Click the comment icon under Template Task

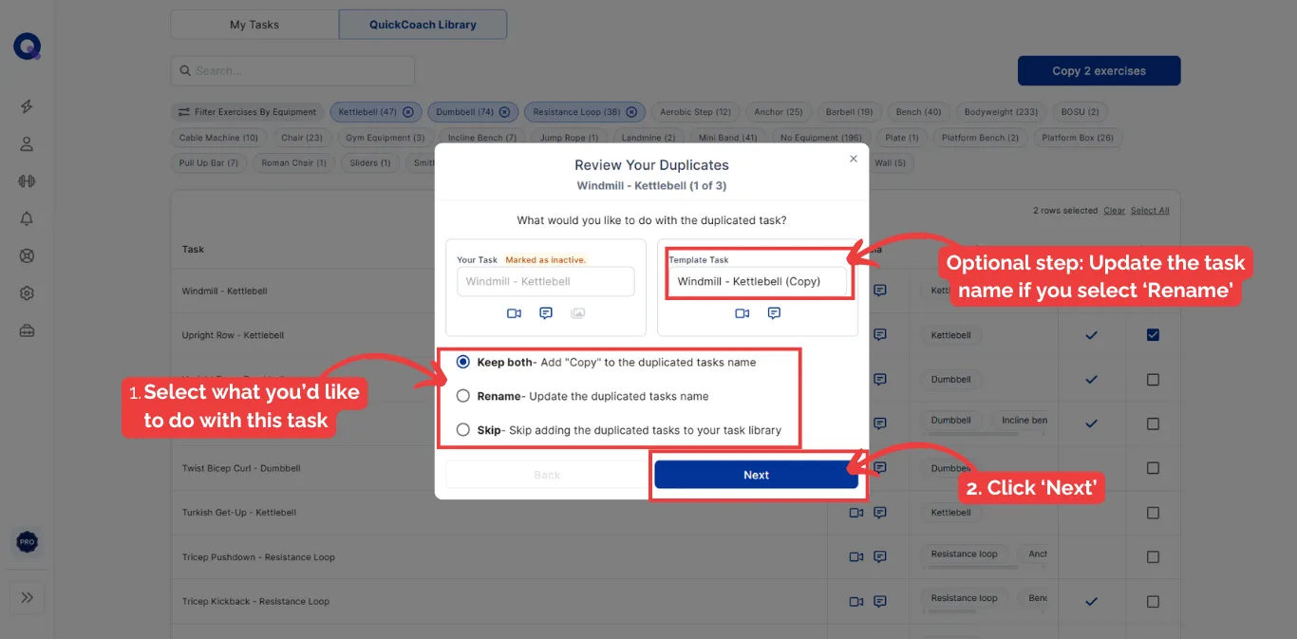point(774,313)
